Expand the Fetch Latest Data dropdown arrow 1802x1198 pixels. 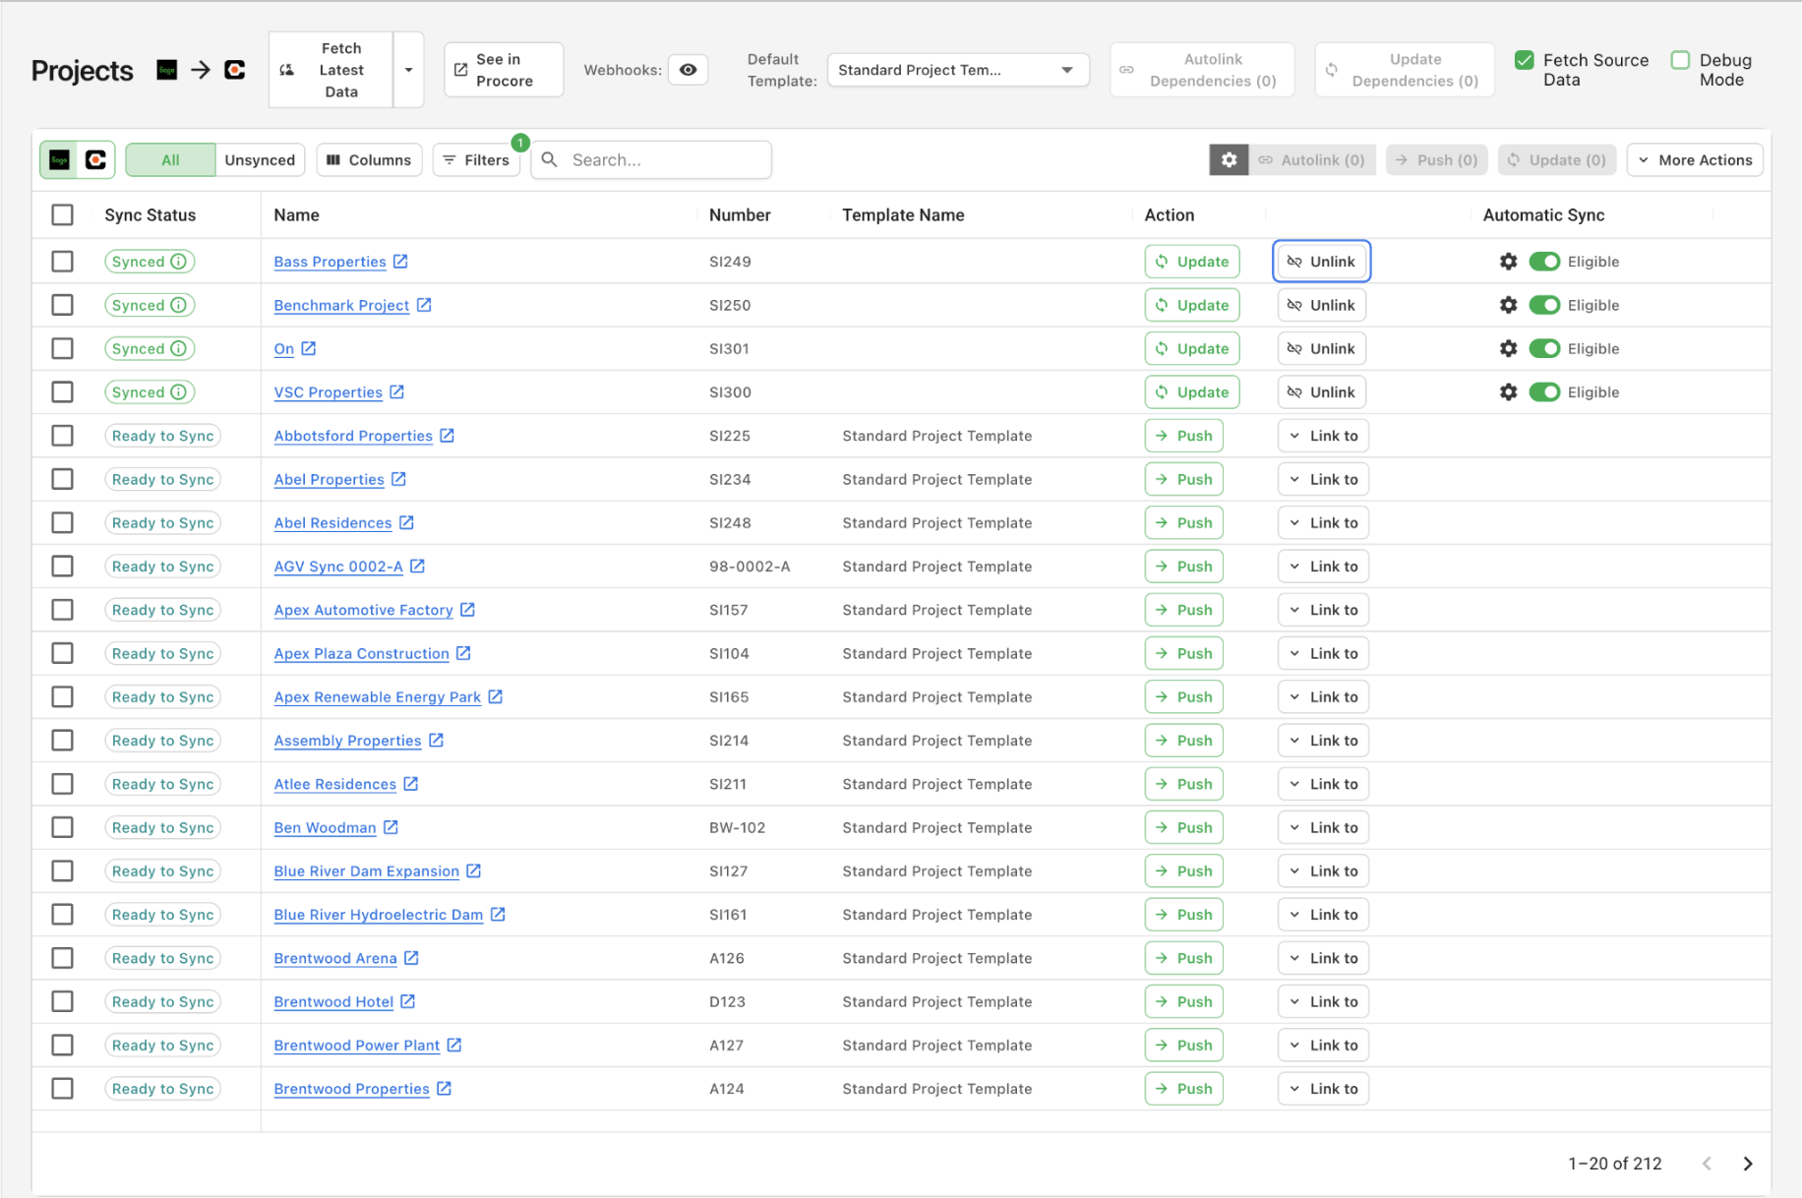[x=408, y=70]
